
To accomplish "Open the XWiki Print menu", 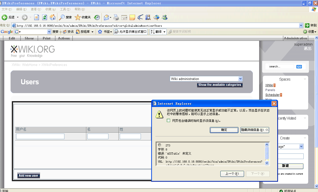I will point(47,38).
